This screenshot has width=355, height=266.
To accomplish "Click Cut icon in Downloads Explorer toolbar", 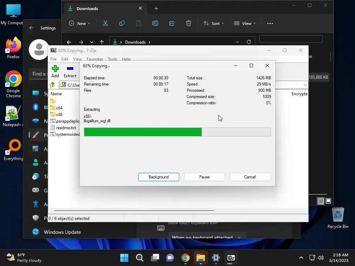I will (105, 23).
